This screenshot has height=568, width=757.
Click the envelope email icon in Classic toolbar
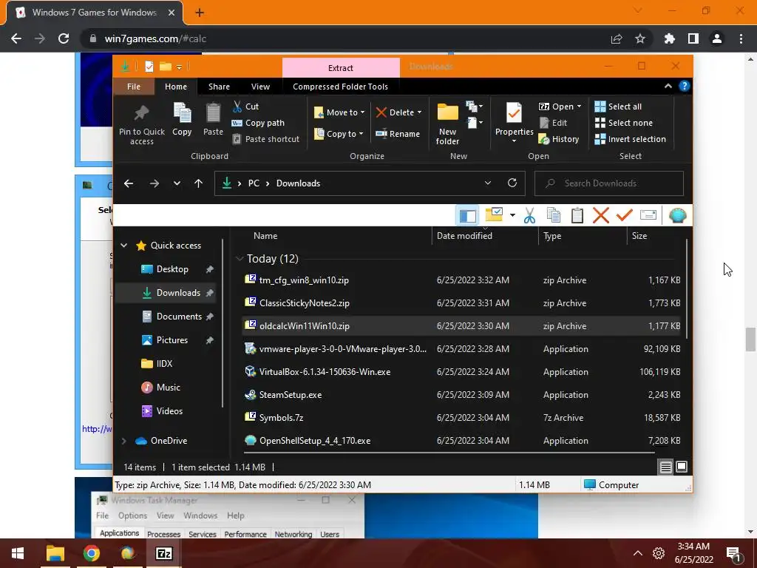click(x=648, y=215)
